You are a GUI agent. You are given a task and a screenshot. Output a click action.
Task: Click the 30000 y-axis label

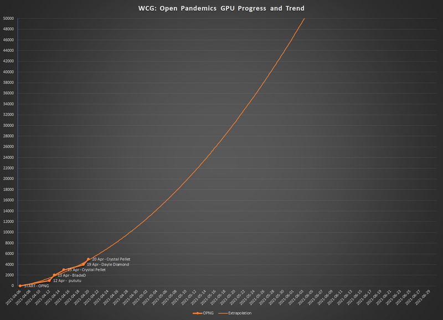coord(8,126)
